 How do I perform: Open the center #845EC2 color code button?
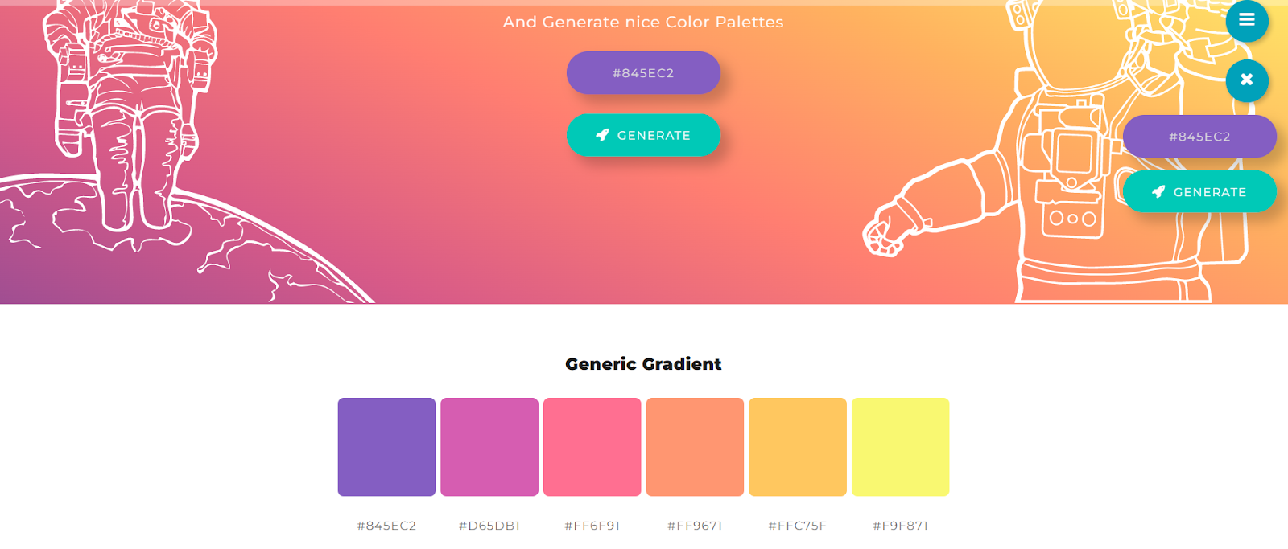click(x=643, y=72)
